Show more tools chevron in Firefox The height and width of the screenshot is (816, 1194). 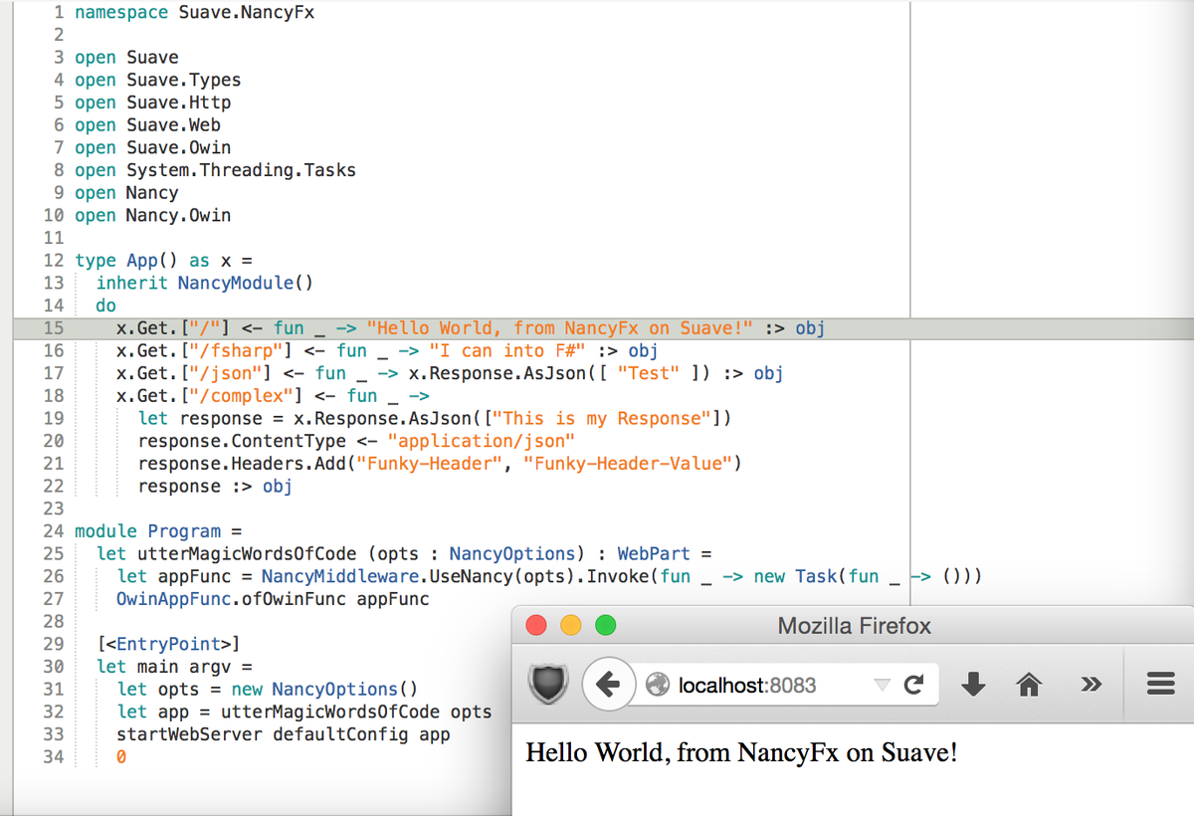tap(1092, 685)
